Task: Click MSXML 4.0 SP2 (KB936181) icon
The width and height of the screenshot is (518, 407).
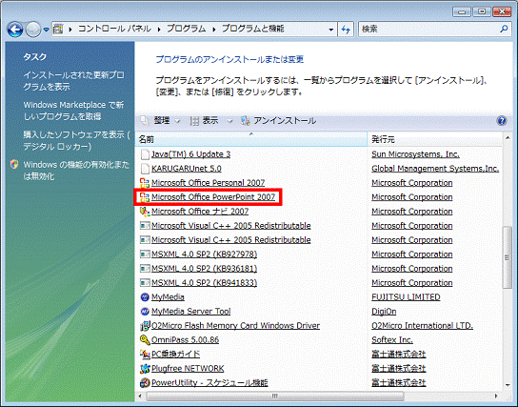Action: click(145, 269)
